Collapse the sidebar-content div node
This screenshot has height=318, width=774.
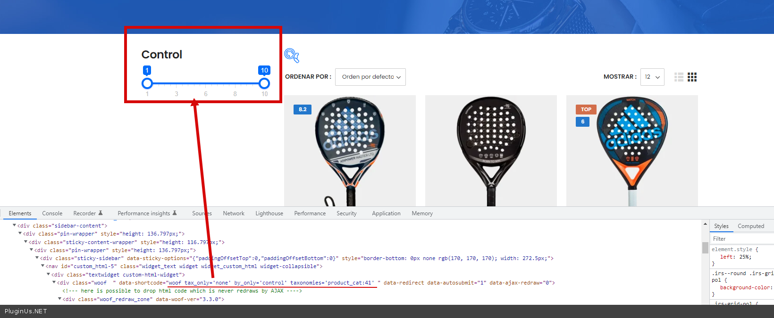click(14, 226)
